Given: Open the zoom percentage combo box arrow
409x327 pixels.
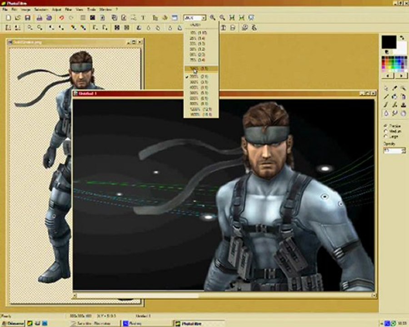Looking at the screenshot, I should [x=204, y=18].
